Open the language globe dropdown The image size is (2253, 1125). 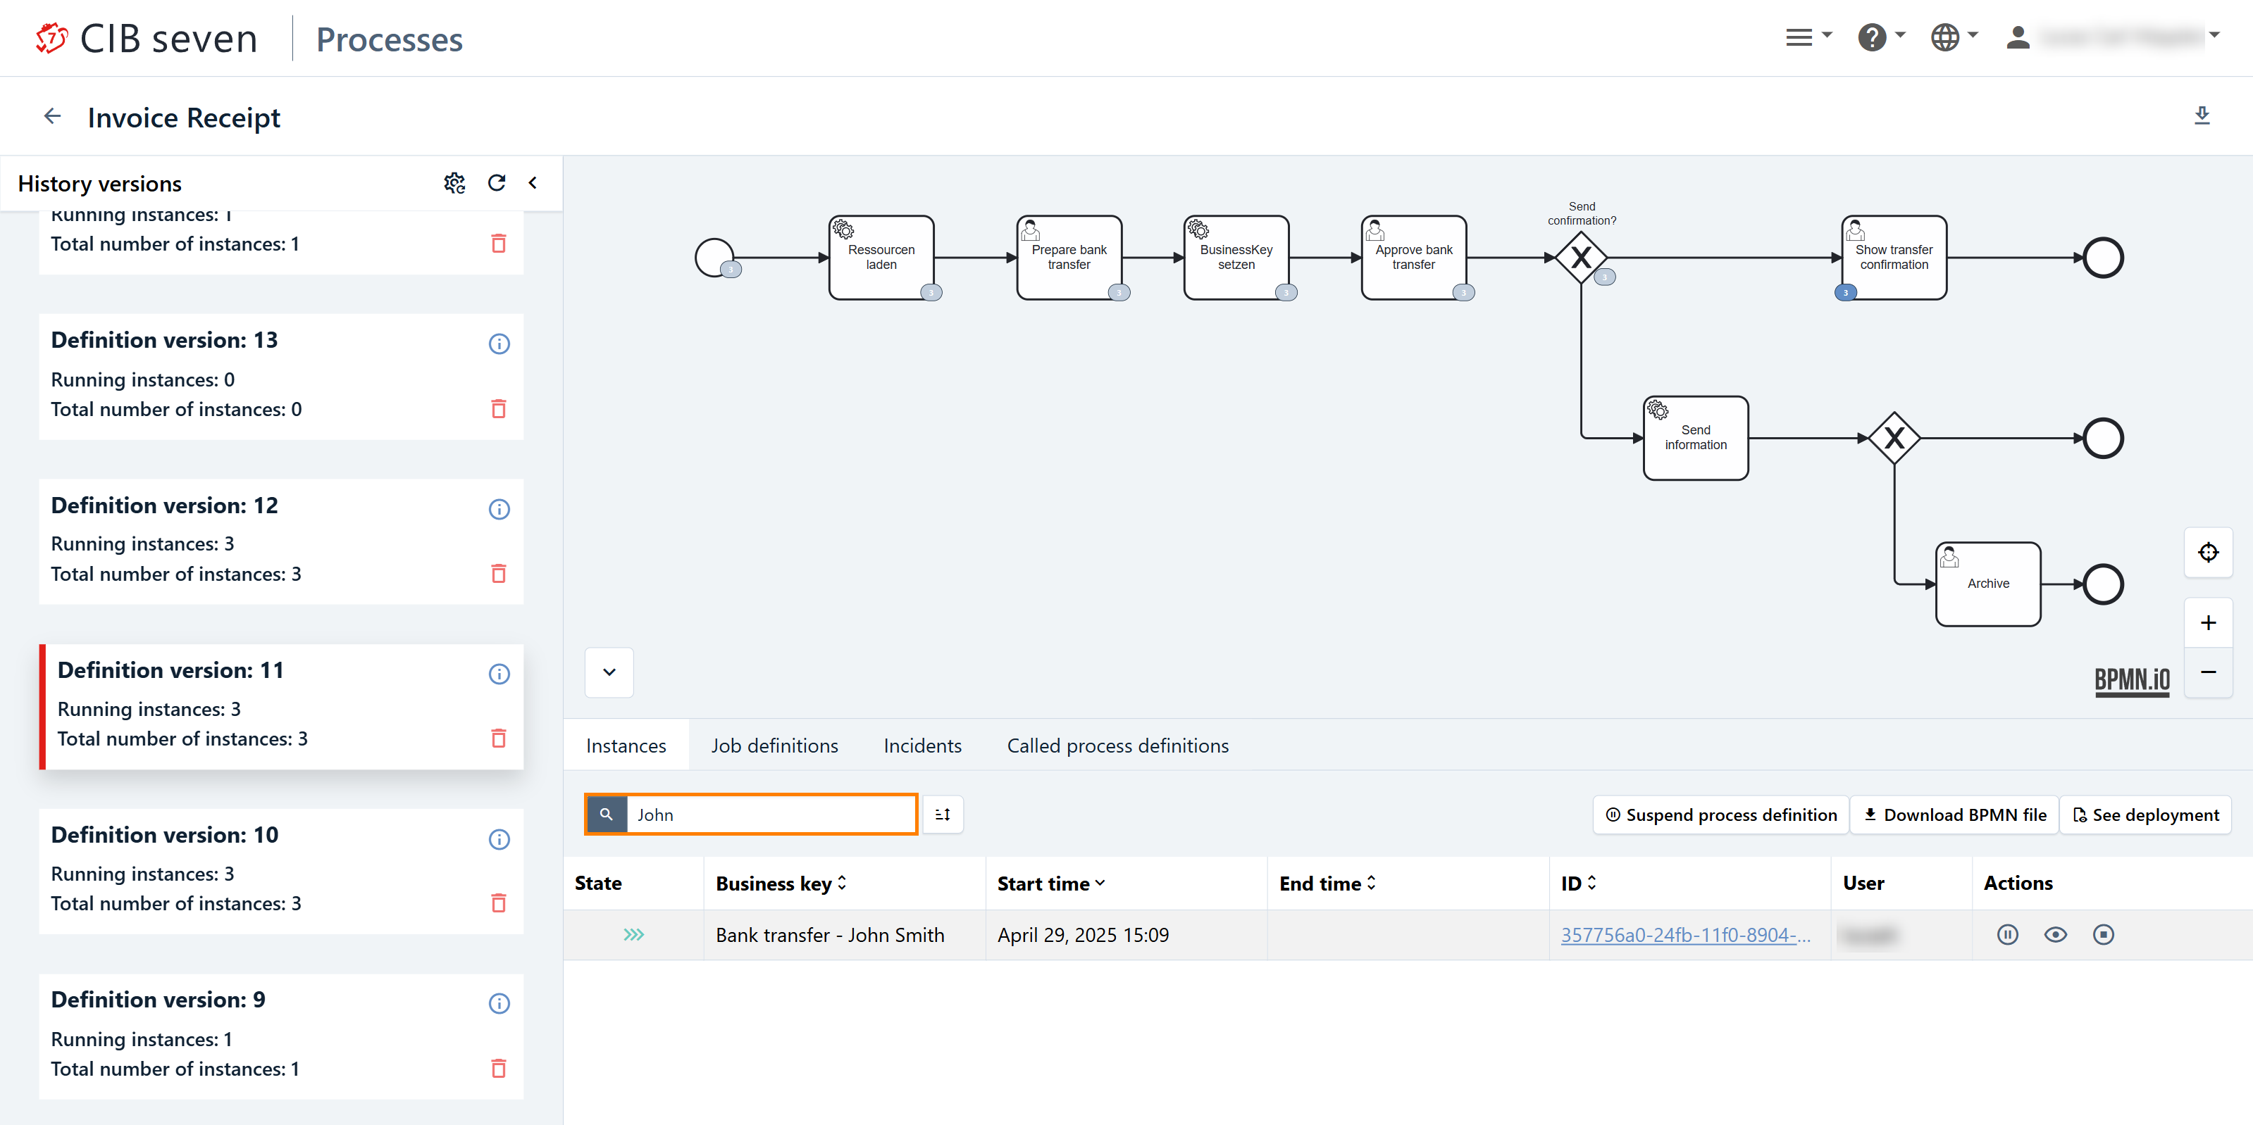(1953, 37)
